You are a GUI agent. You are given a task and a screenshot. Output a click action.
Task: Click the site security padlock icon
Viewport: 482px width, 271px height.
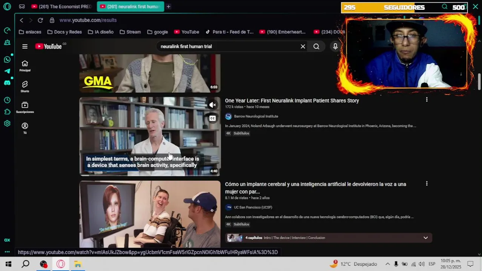coord(52,20)
